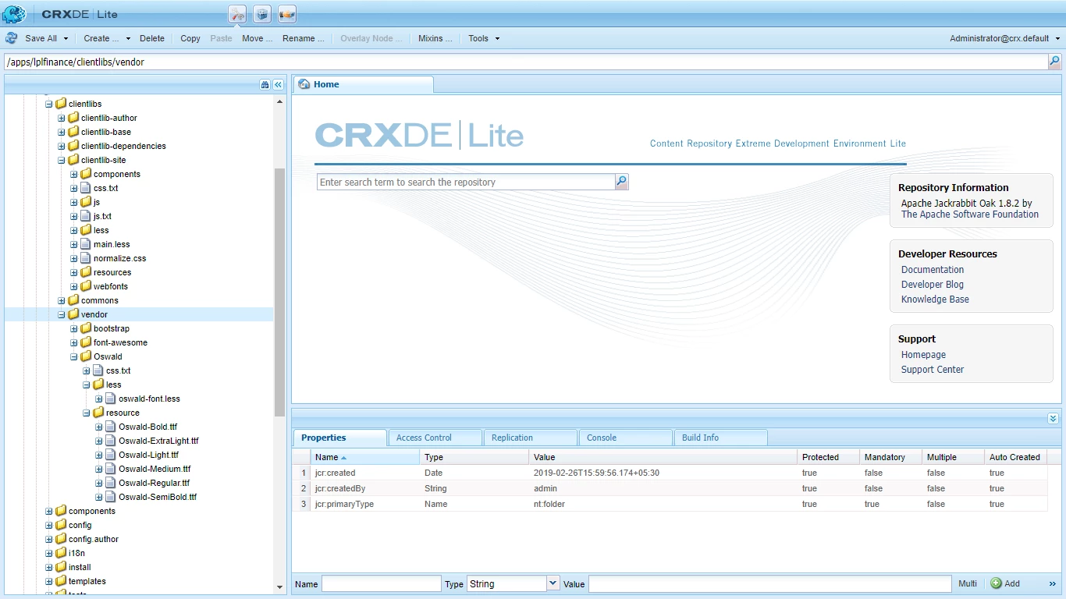Open the Console tab

(625, 438)
